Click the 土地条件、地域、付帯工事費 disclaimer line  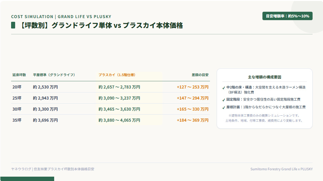[x=264, y=120]
